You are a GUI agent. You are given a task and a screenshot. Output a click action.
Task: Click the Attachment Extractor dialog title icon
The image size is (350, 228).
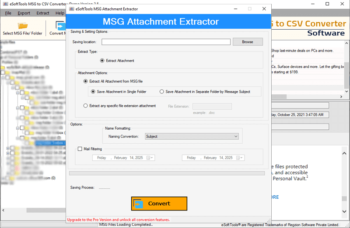pos(71,9)
